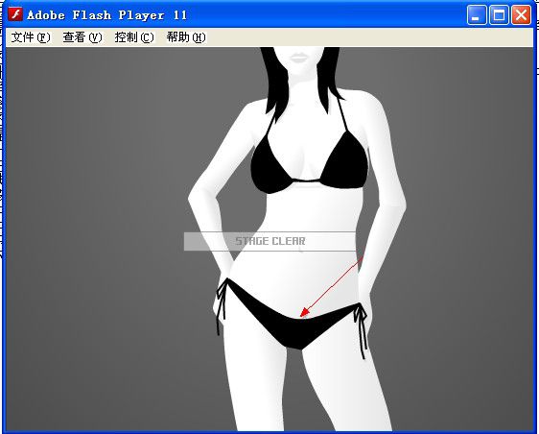
Task: Open the 控制(C) menu
Action: (x=134, y=37)
